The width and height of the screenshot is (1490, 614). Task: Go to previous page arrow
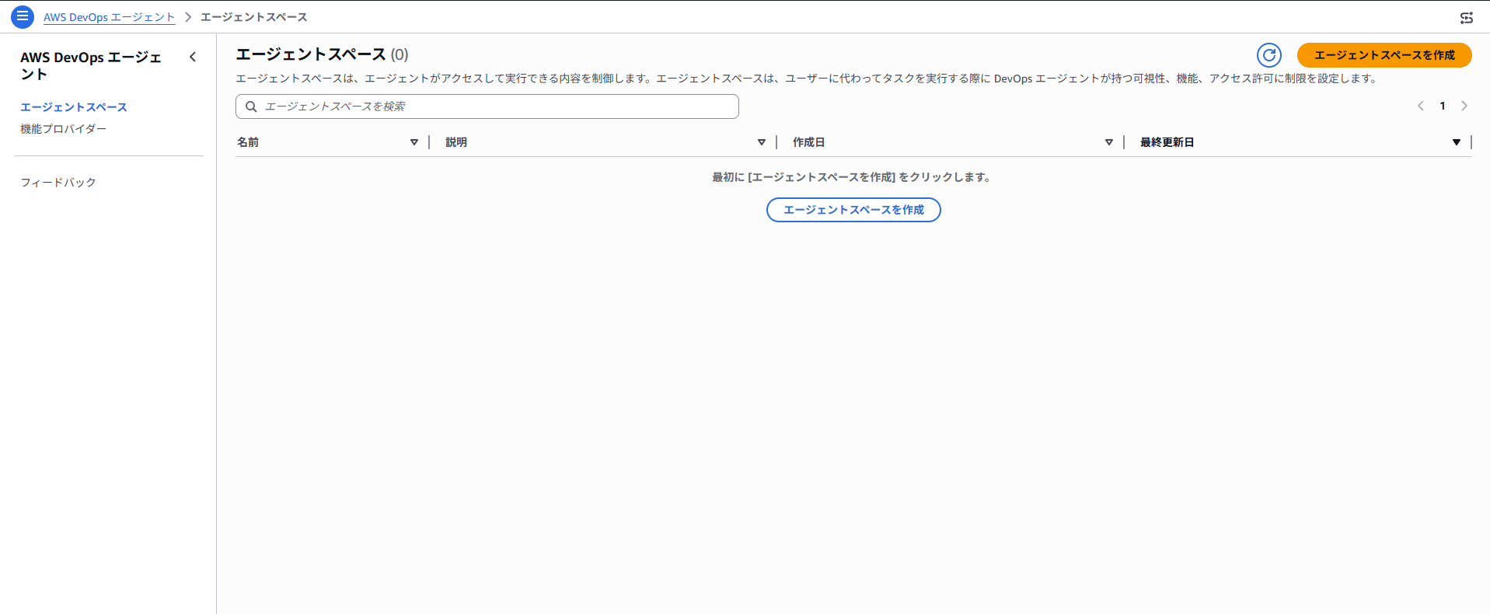[1421, 106]
